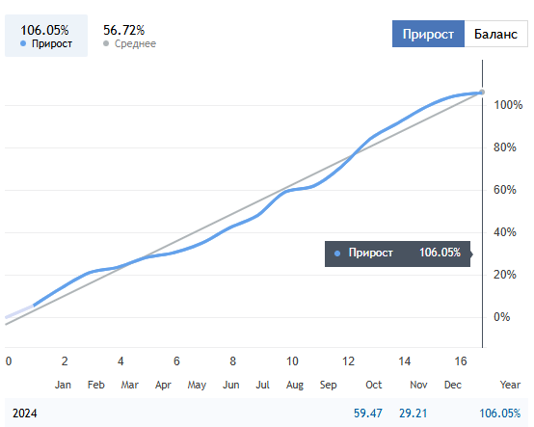Select the 2024 row label

[x=24, y=414]
